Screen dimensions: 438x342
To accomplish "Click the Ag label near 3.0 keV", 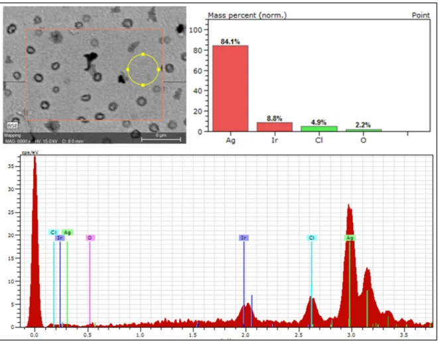I will point(350,238).
